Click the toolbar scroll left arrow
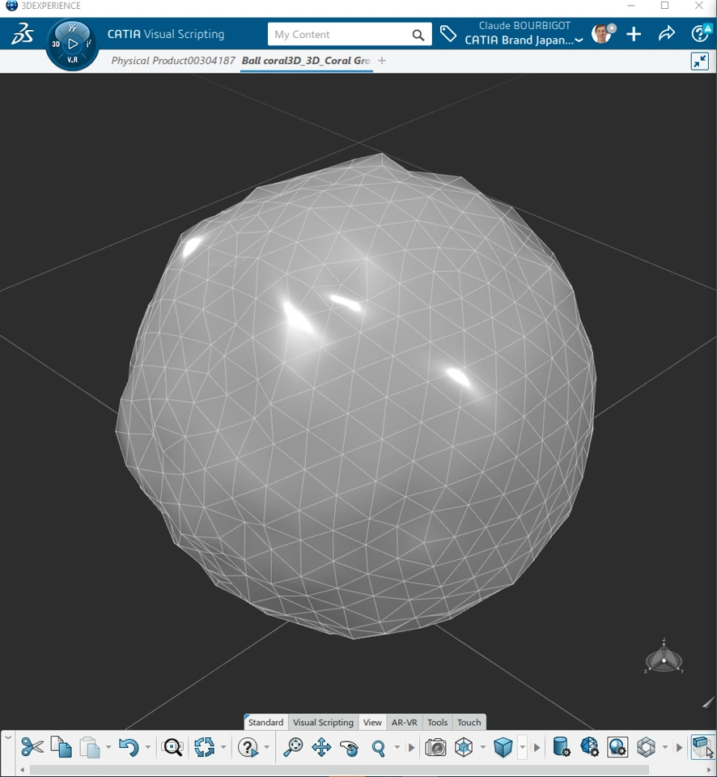Screen dimensions: 717x777 pos(23,770)
